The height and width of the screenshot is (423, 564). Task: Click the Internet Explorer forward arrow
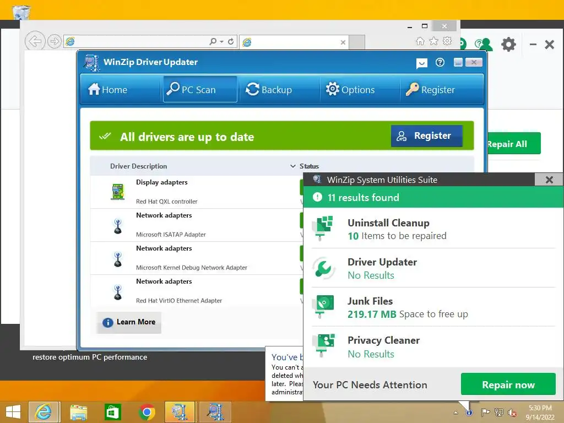coord(55,41)
